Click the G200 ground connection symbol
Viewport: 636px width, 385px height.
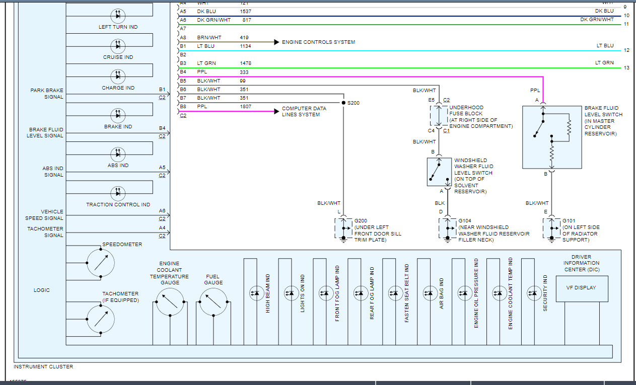click(x=343, y=229)
